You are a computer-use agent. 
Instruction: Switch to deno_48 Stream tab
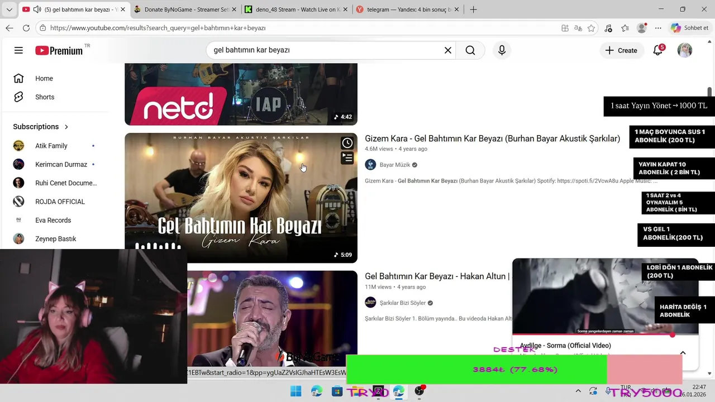click(297, 9)
